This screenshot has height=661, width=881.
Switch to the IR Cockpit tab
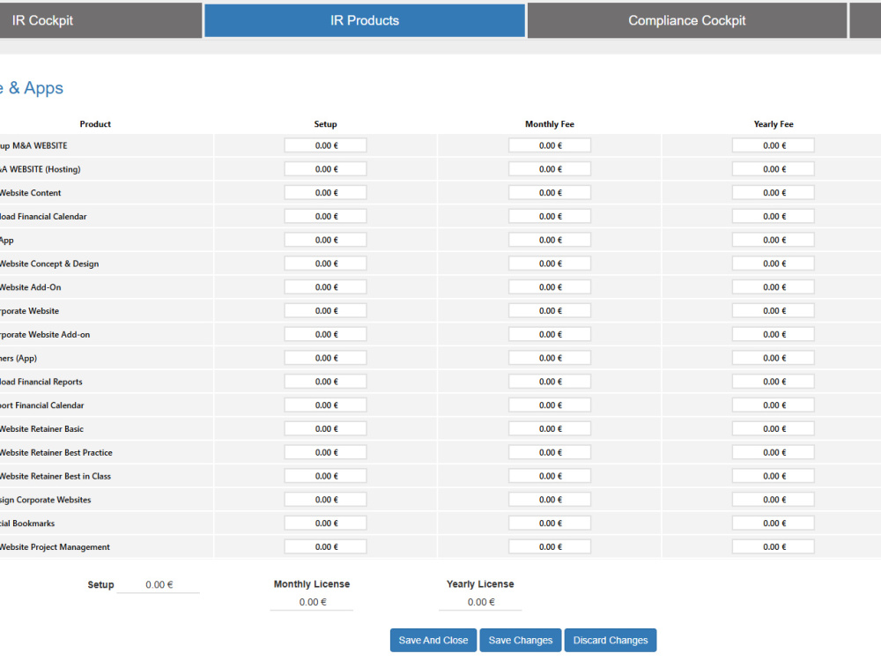pyautogui.click(x=100, y=21)
